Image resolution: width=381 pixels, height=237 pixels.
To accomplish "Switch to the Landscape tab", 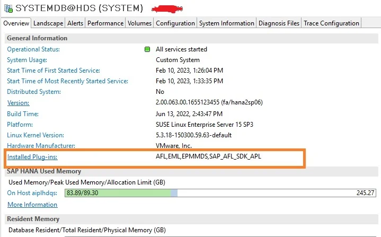I will 48,23.
